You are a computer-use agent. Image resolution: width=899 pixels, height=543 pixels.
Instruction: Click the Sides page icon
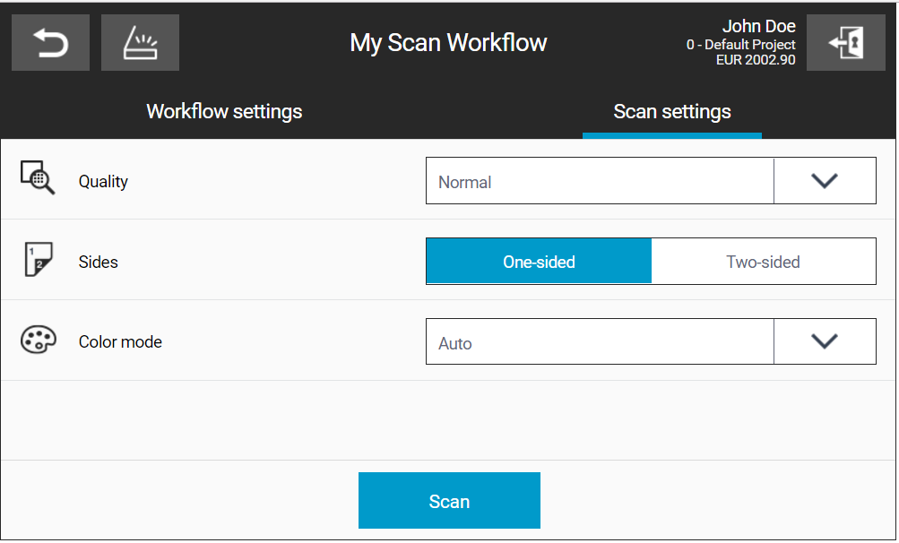38,259
